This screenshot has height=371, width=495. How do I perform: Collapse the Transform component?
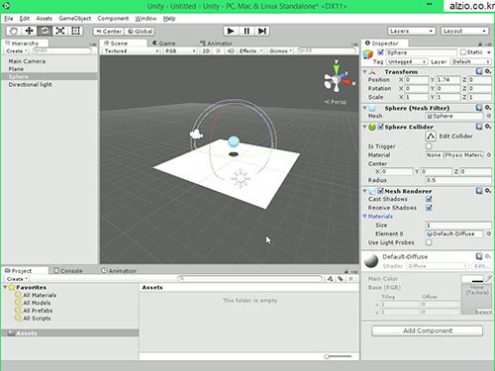click(x=365, y=71)
